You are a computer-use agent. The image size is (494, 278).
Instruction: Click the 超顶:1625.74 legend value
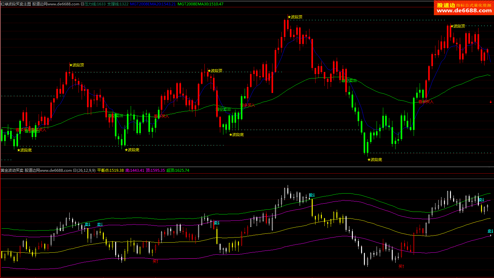(x=178, y=170)
